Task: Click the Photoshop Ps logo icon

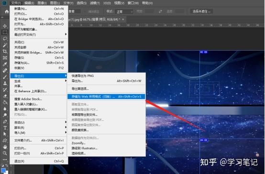Action: pos(4,3)
